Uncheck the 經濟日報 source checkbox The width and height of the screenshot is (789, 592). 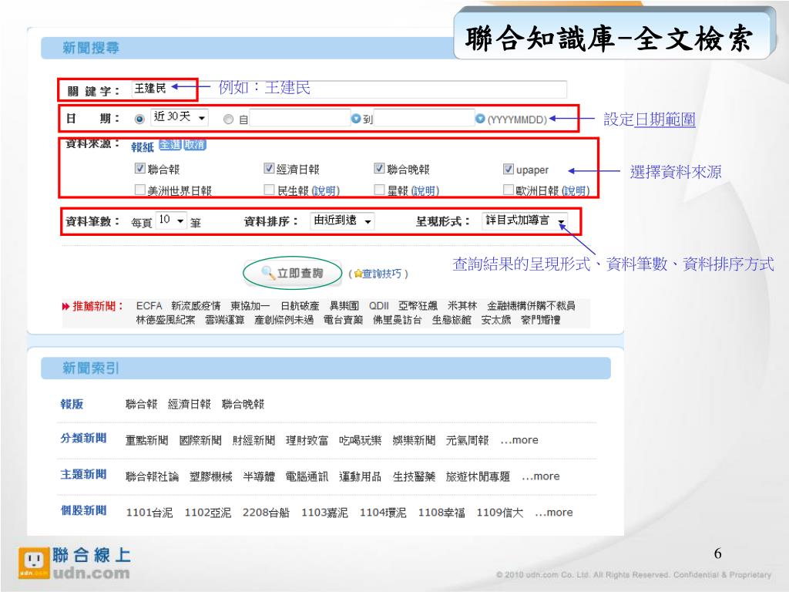[269, 168]
